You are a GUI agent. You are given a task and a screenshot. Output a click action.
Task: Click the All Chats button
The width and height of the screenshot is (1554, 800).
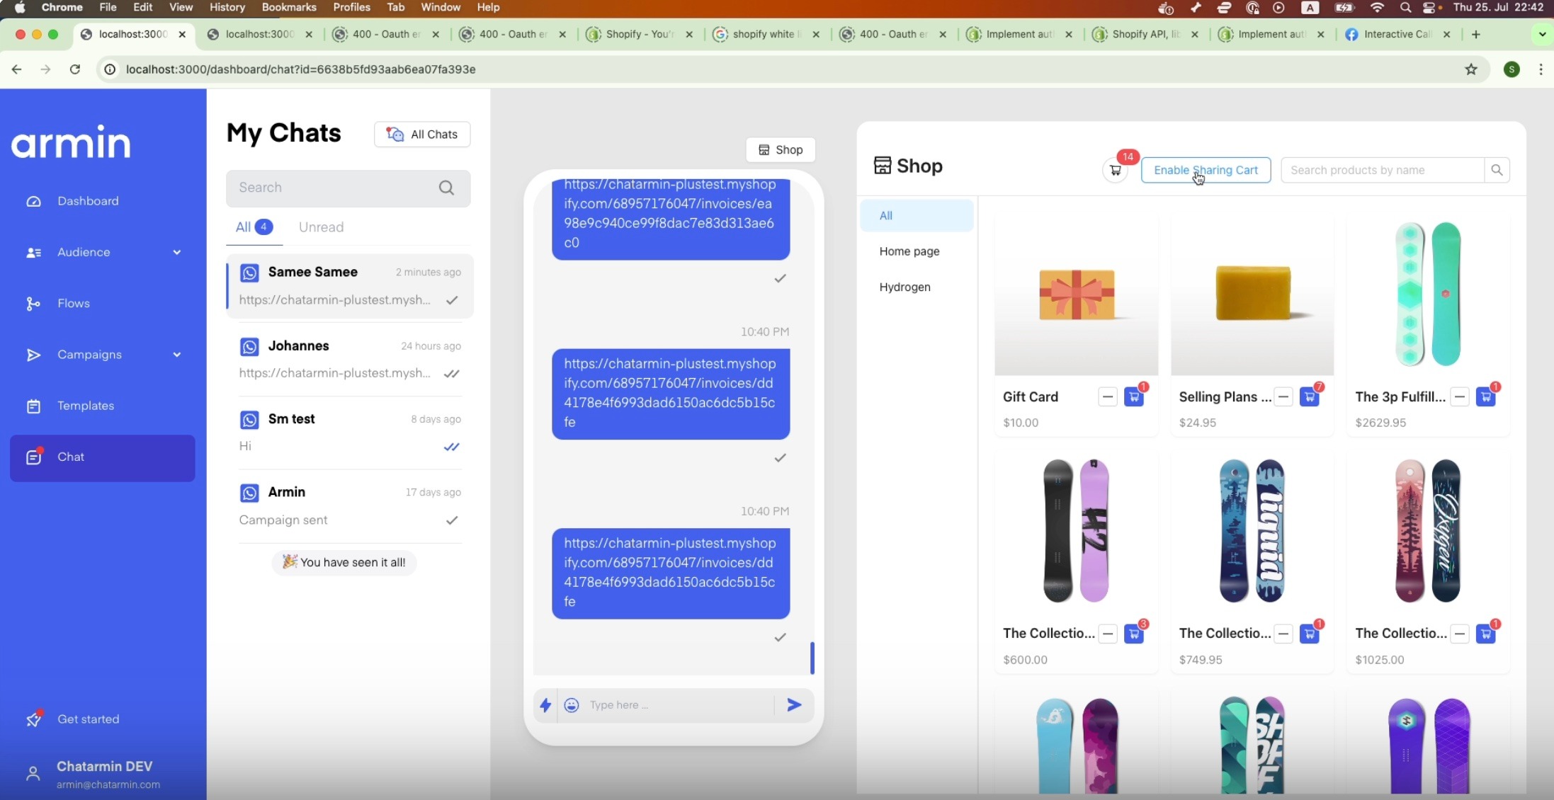pyautogui.click(x=422, y=135)
